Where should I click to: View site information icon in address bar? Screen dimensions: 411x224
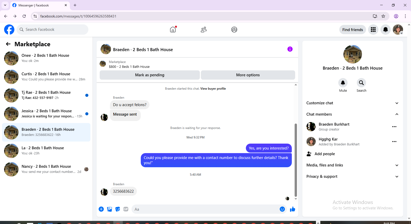pos(35,16)
